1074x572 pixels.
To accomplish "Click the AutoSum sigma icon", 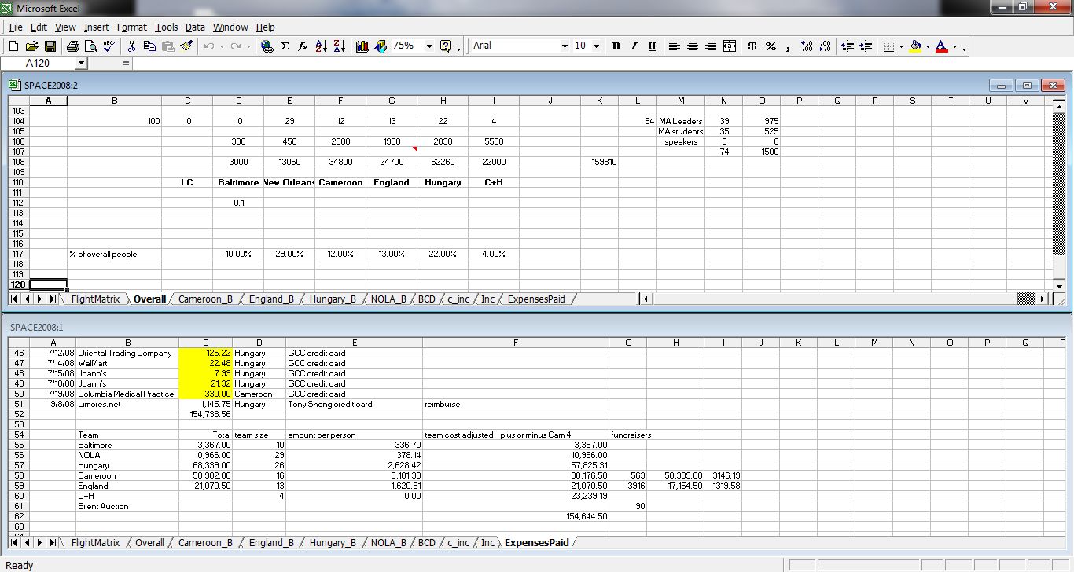I will coord(285,46).
